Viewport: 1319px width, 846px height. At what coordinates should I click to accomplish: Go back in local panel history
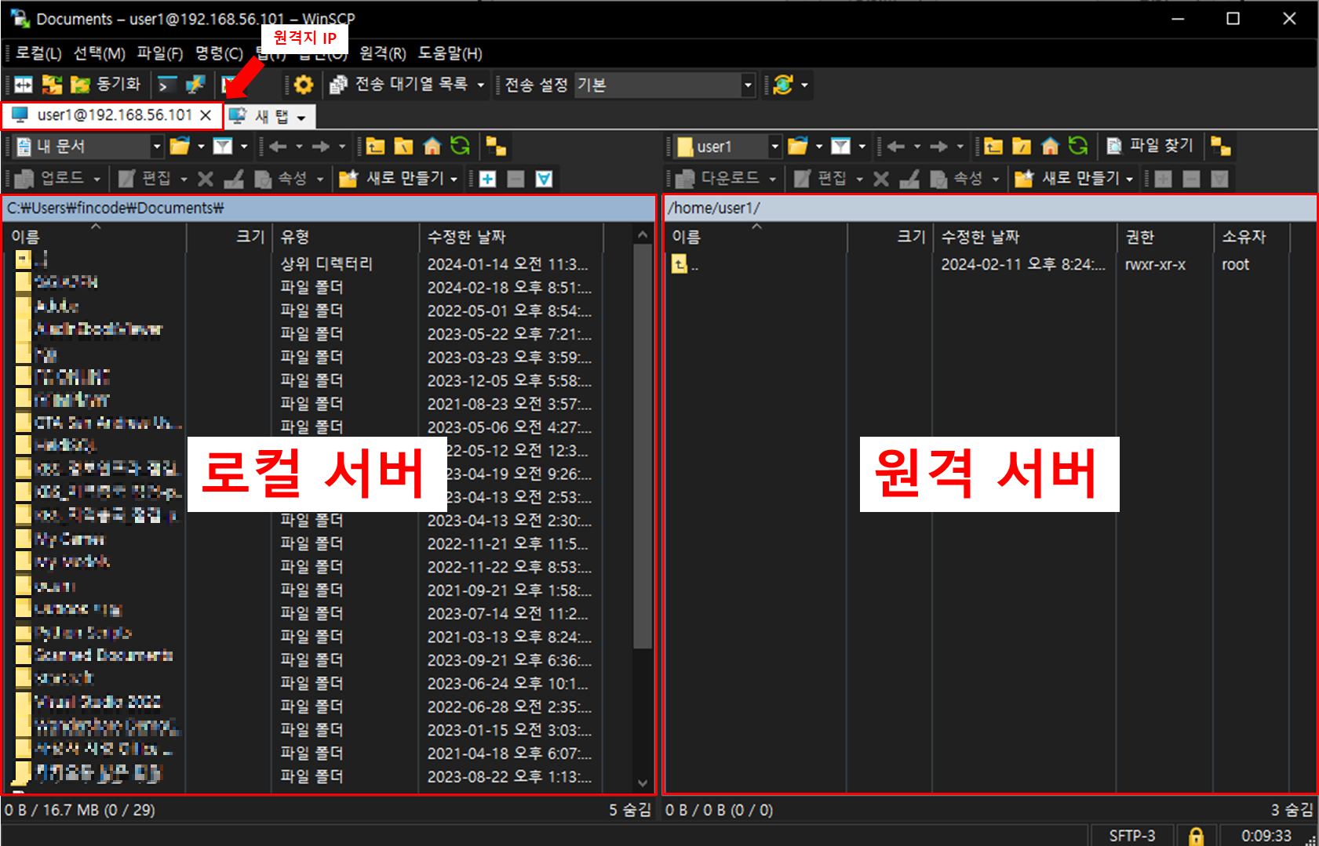278,147
